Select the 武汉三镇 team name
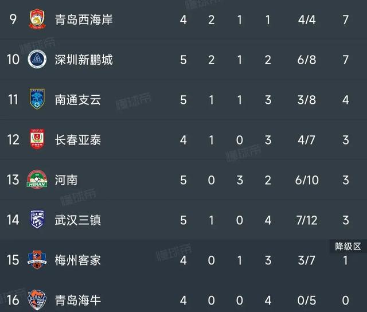Viewport: 367px width, 312px height. tap(78, 220)
